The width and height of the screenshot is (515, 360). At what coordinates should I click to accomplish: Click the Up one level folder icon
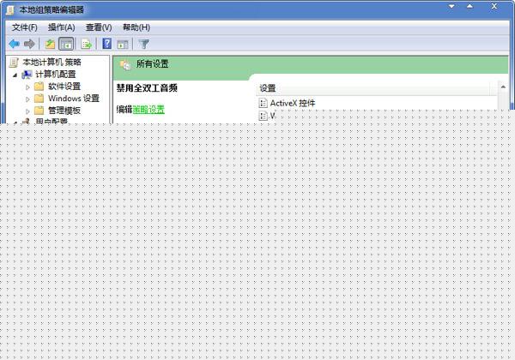tap(50, 44)
